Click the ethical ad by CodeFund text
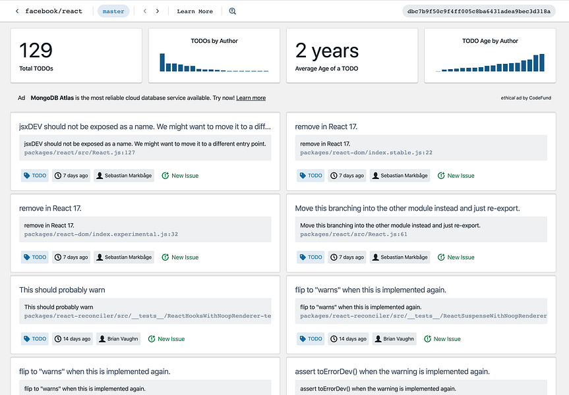 526,98
